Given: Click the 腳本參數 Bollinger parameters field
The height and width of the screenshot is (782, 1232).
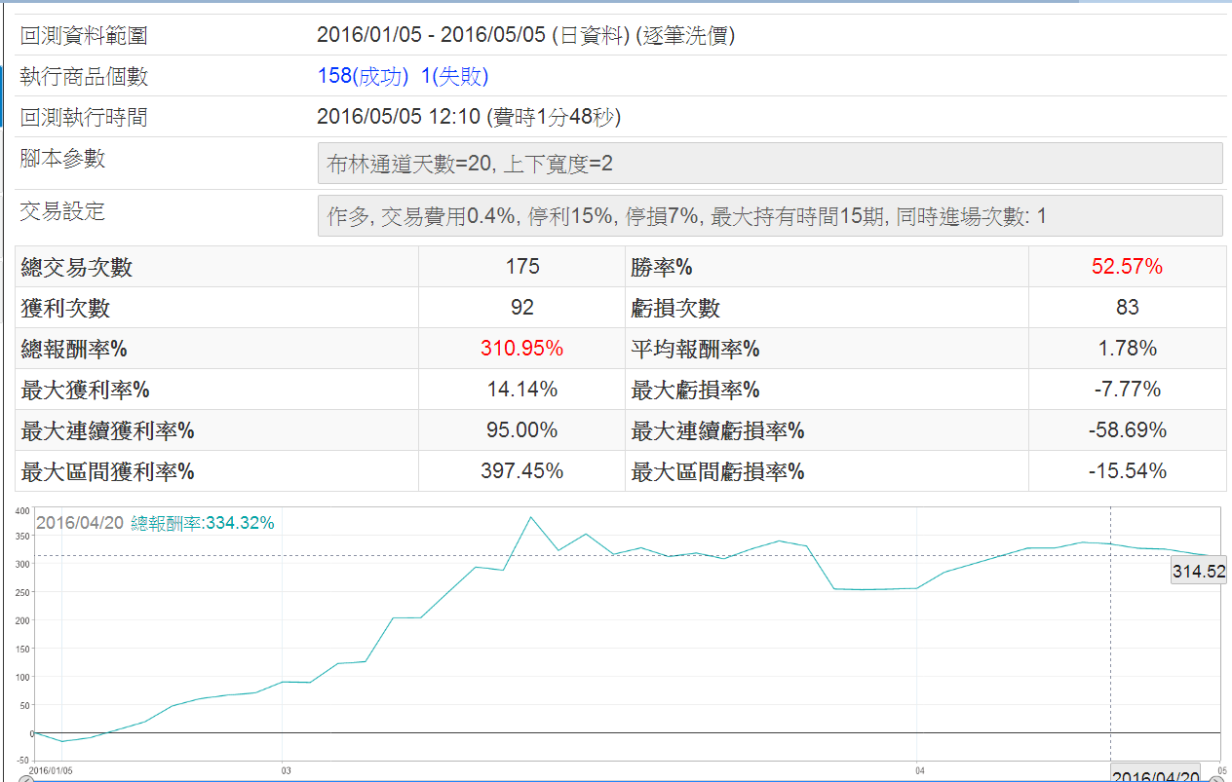Looking at the screenshot, I should pos(769,164).
